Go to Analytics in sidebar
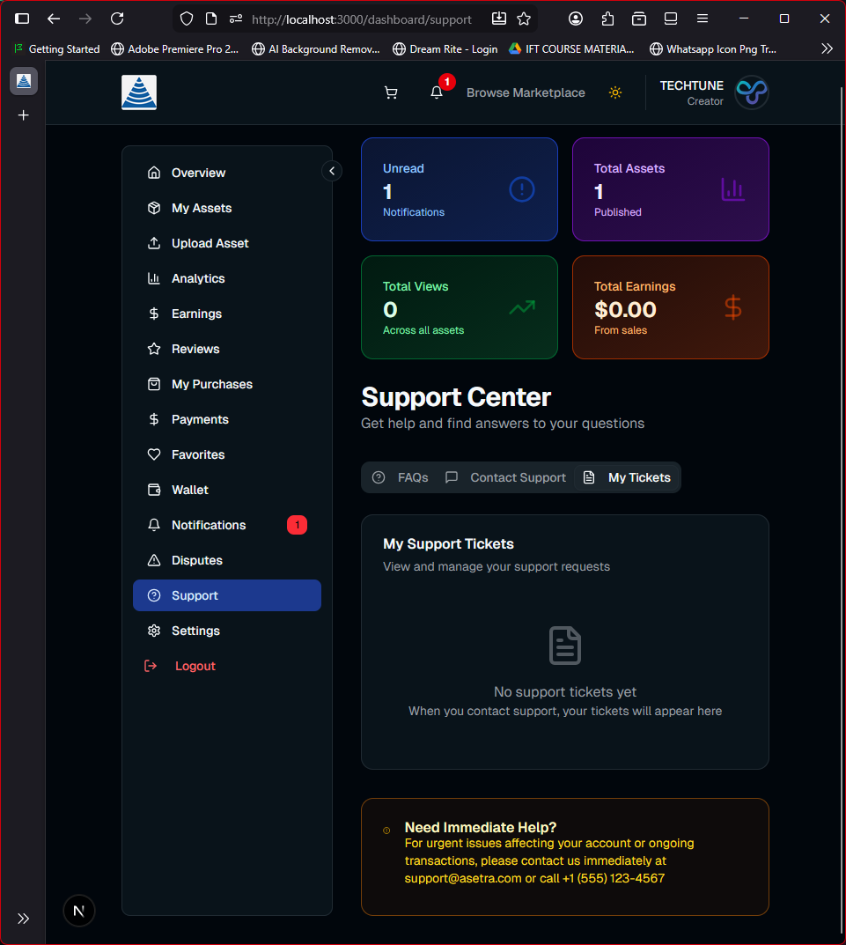This screenshot has height=945, width=846. click(x=198, y=278)
